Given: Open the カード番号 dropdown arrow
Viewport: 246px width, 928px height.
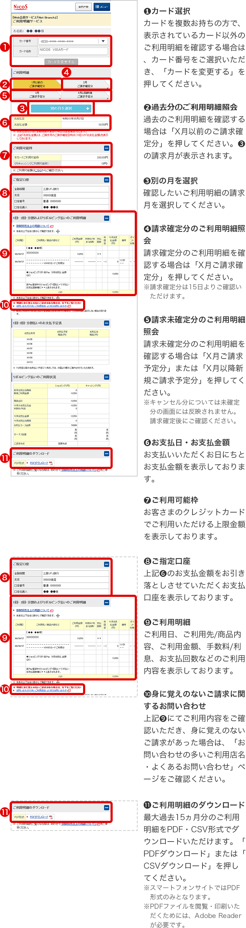Looking at the screenshot, I should [103, 41].
